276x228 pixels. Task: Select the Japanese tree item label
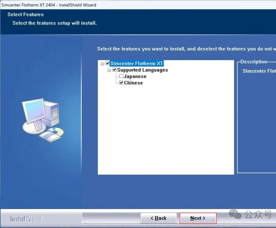135,76
